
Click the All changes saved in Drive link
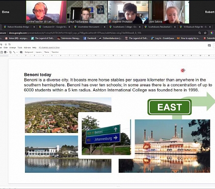49,47
